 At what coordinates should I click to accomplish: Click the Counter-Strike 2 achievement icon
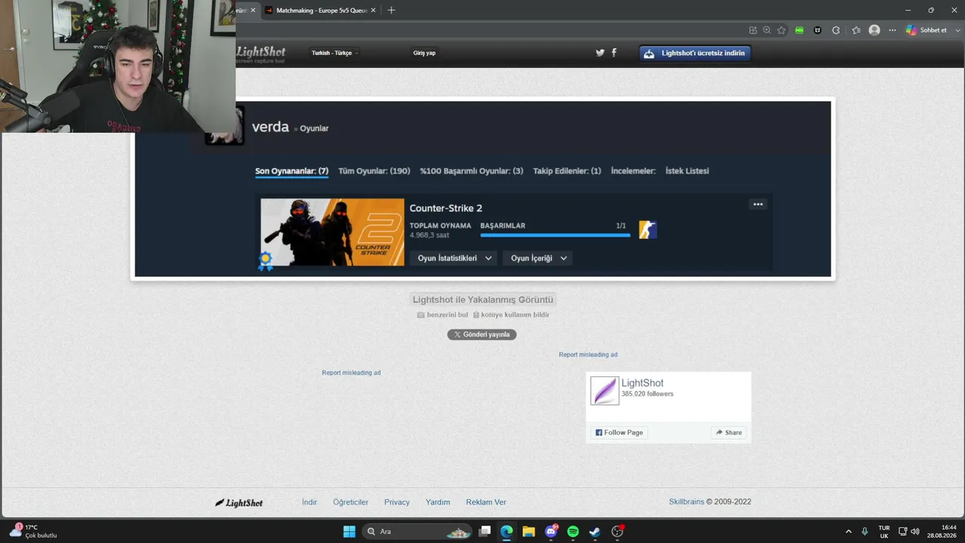pos(648,230)
